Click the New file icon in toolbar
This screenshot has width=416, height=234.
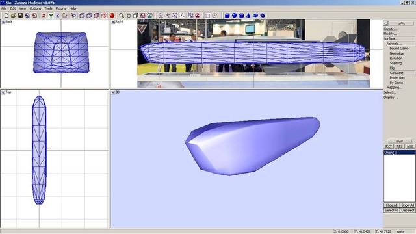(x=6, y=16)
